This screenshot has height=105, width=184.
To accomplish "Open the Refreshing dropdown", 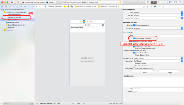I will click(x=158, y=28).
